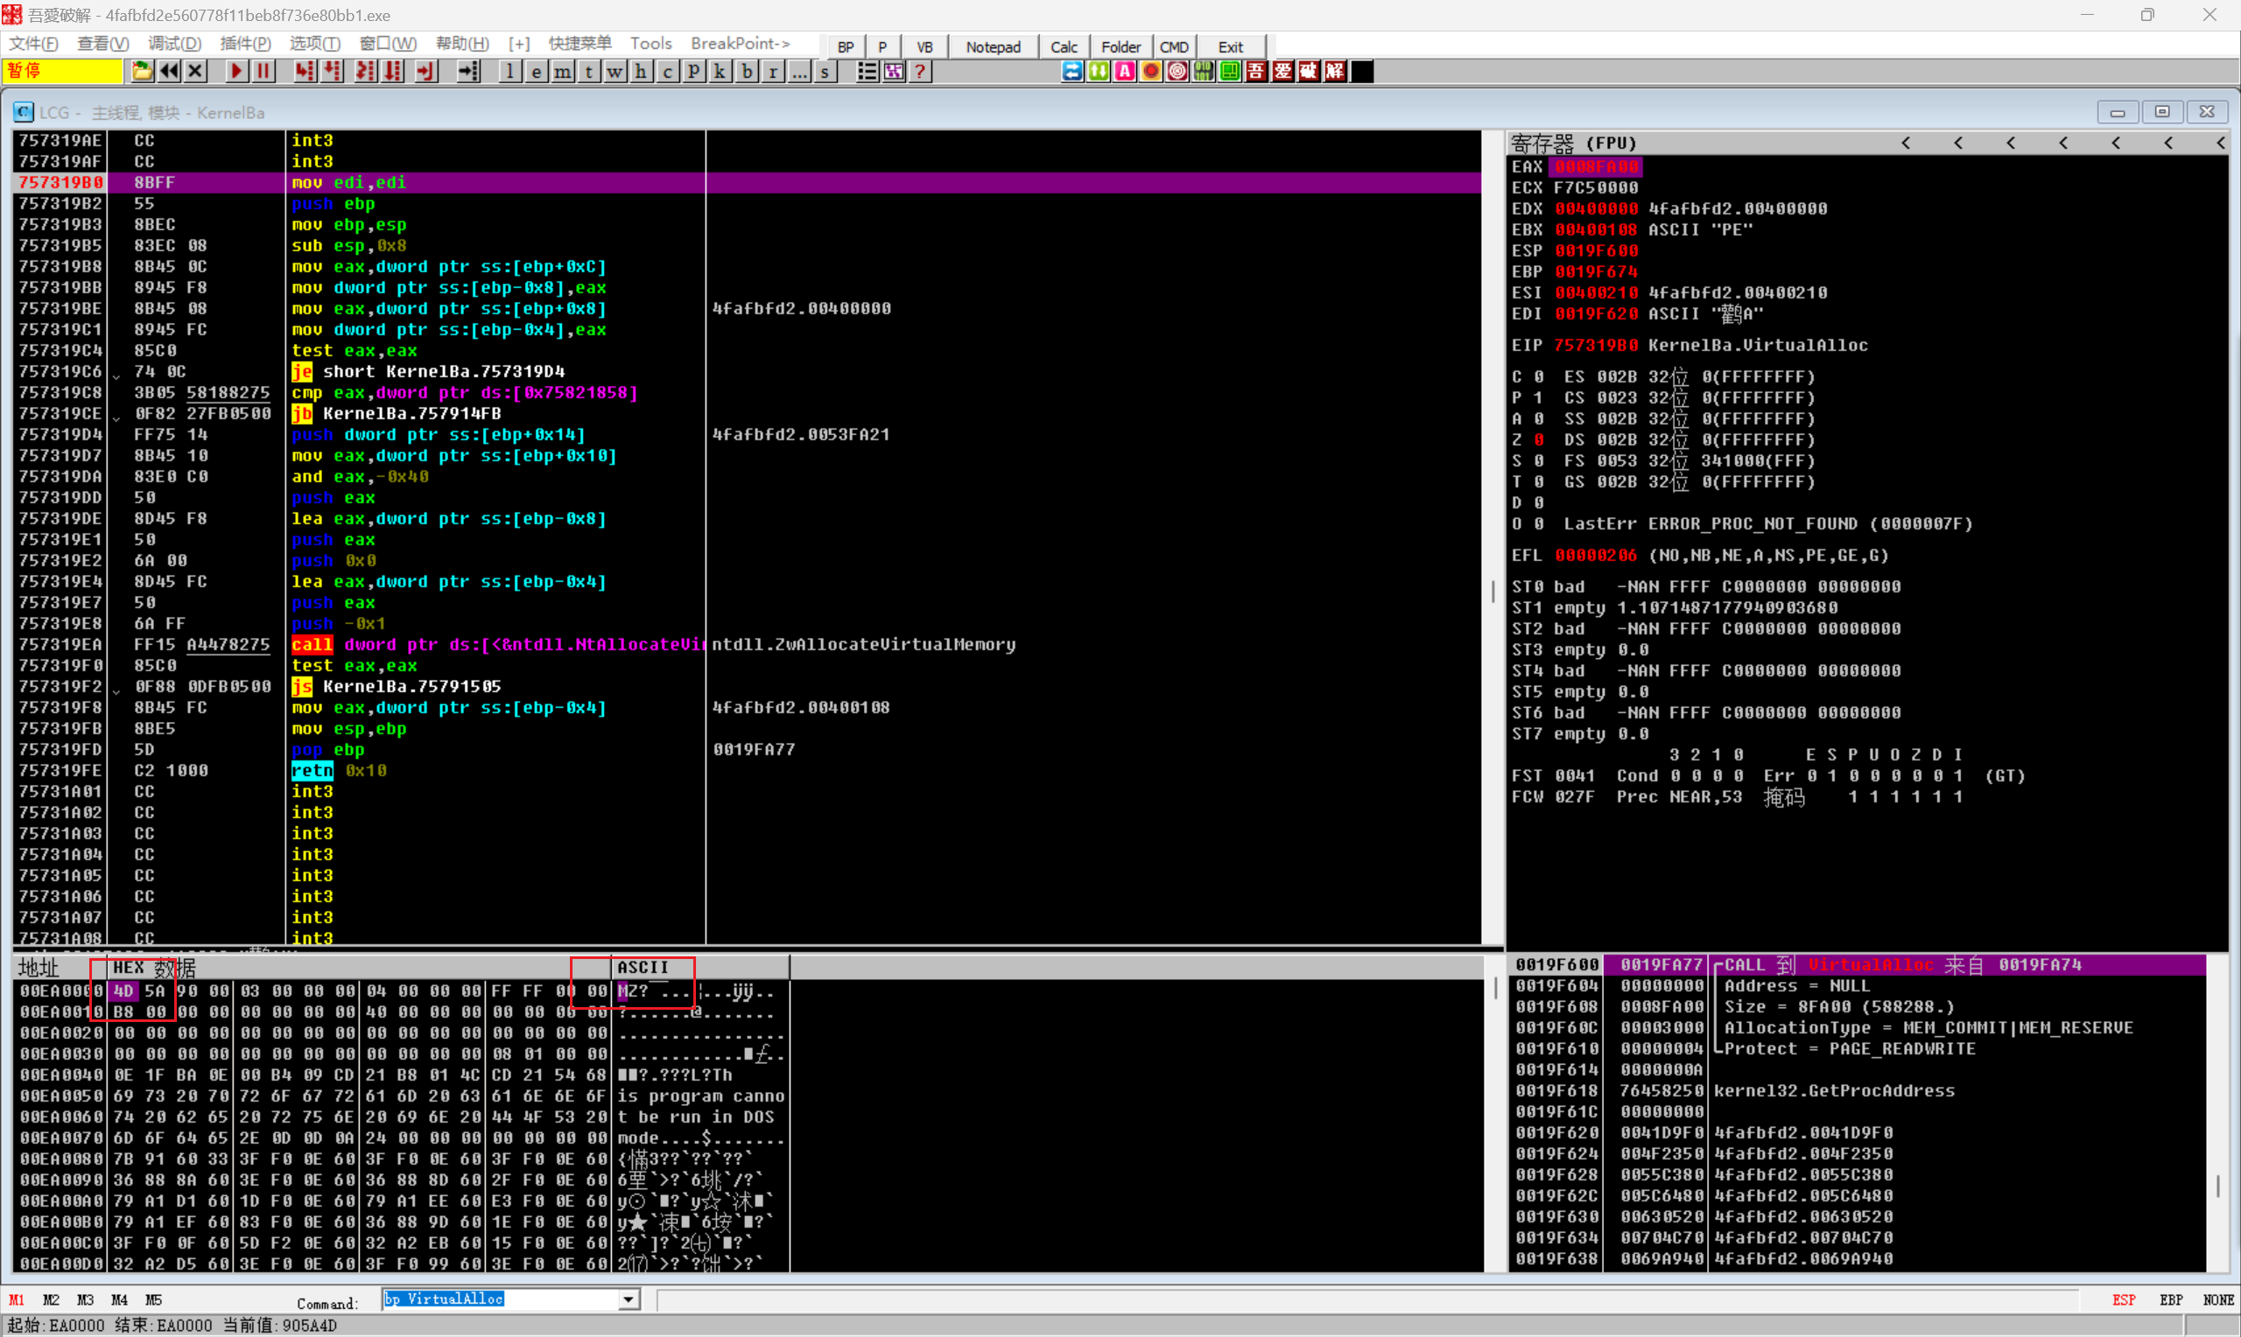Show Executable modules with 'e' button
Image resolution: width=2241 pixels, height=1337 pixels.
(x=536, y=71)
